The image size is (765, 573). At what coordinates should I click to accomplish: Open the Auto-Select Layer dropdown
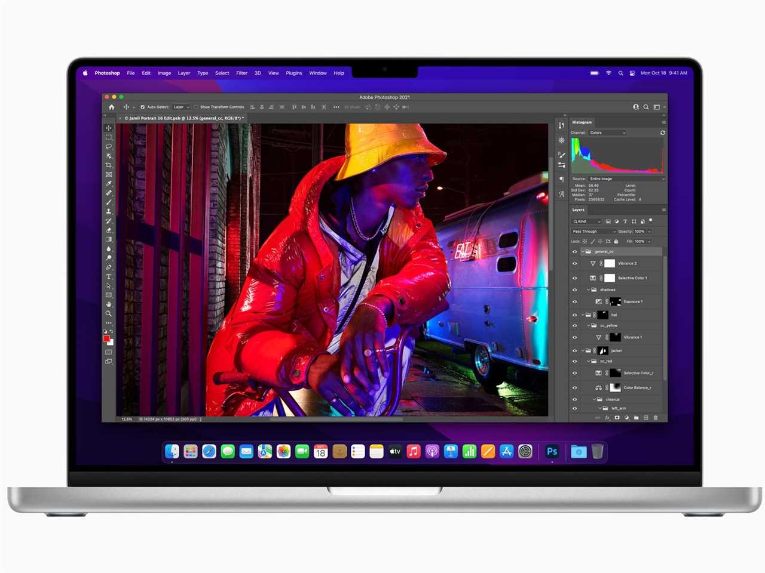click(x=181, y=107)
